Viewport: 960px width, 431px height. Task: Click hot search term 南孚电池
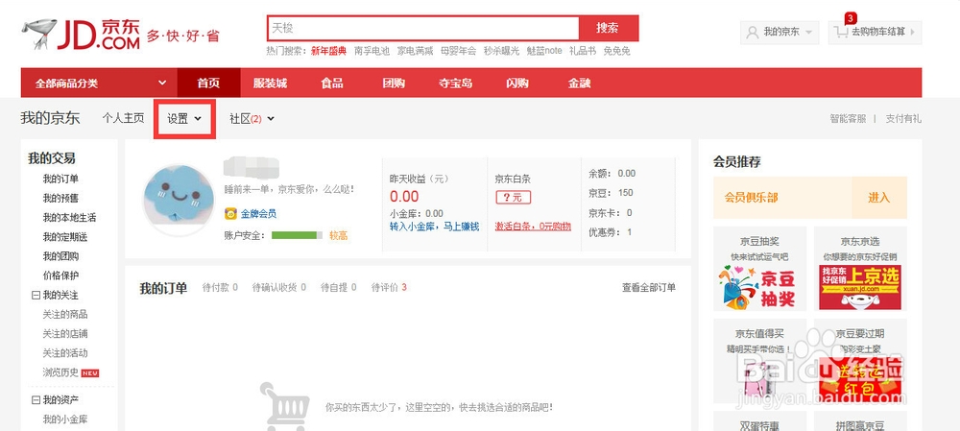pos(372,52)
